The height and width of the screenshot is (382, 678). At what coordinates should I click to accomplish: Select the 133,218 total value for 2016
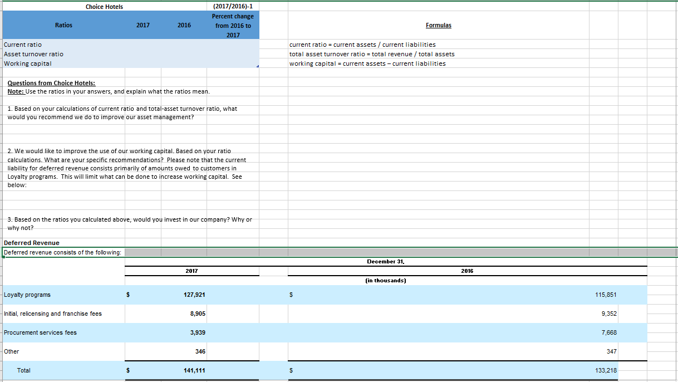click(x=603, y=370)
